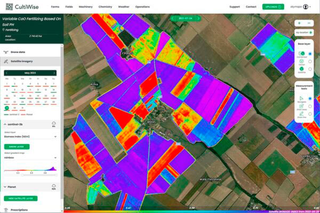The image size is (320, 213).
Task: Select the Vector base layer radio button
Action: pos(310,61)
